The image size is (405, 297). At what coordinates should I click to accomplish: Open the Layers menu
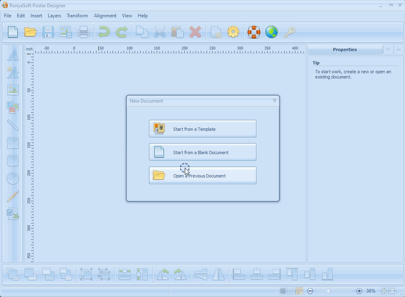pyautogui.click(x=54, y=16)
